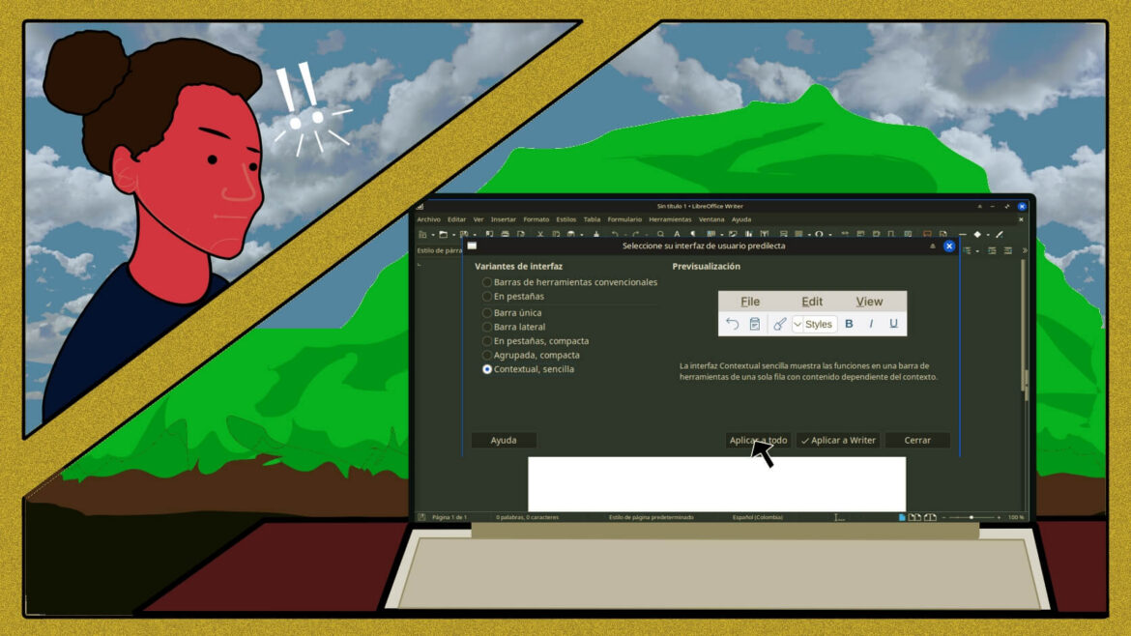Viewport: 1131px width, 636px height.
Task: Click the New document icon in toolbar
Action: click(422, 234)
